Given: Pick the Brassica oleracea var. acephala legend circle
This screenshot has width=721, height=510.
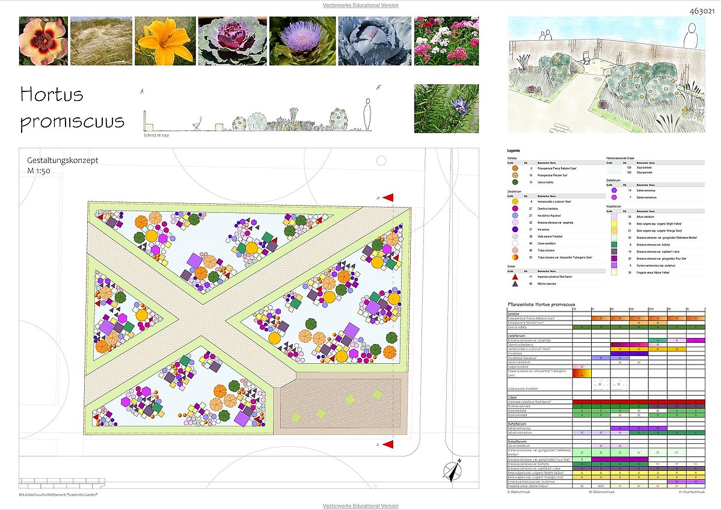Looking at the screenshot, I should point(515,223).
